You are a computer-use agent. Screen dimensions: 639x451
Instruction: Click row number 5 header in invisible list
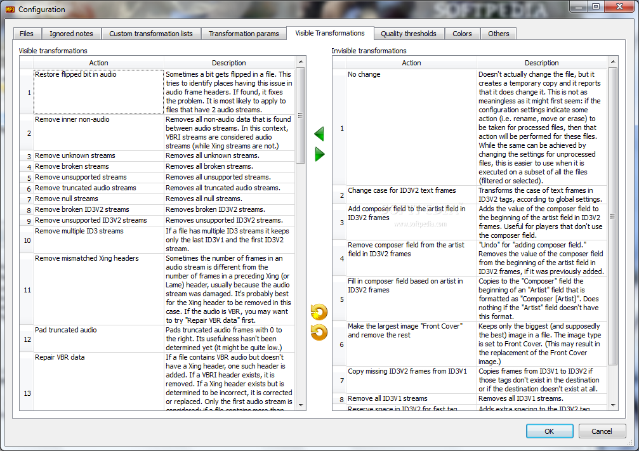339,299
